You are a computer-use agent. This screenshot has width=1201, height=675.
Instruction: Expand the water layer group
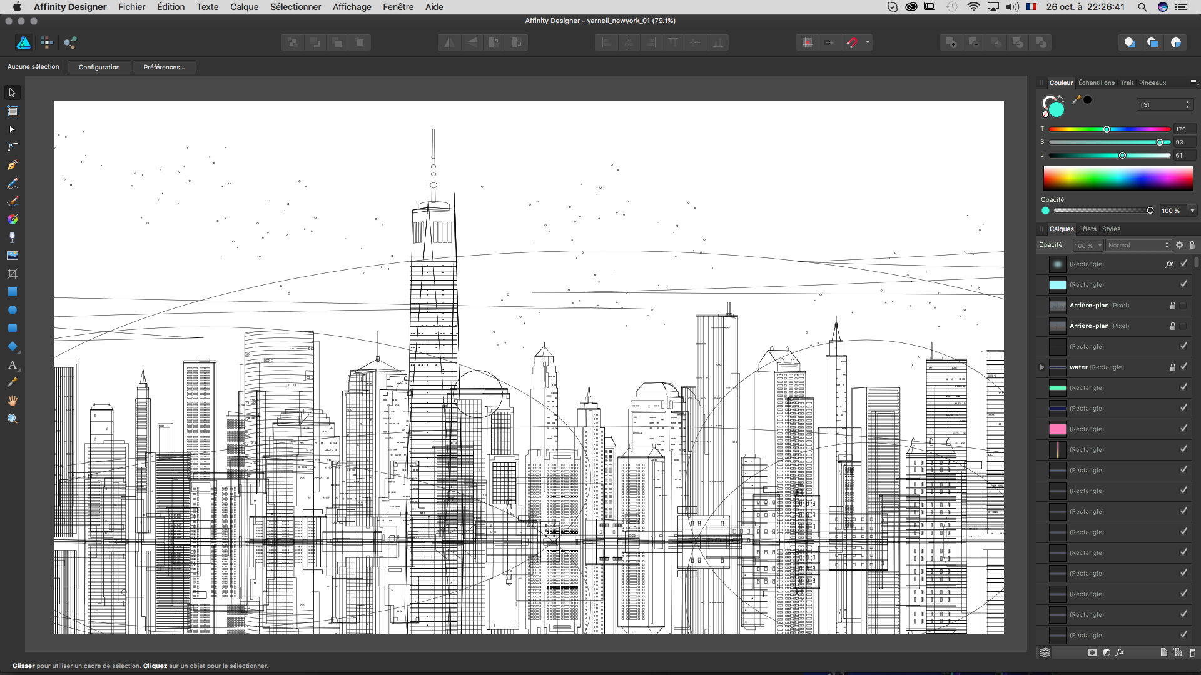pyautogui.click(x=1042, y=367)
